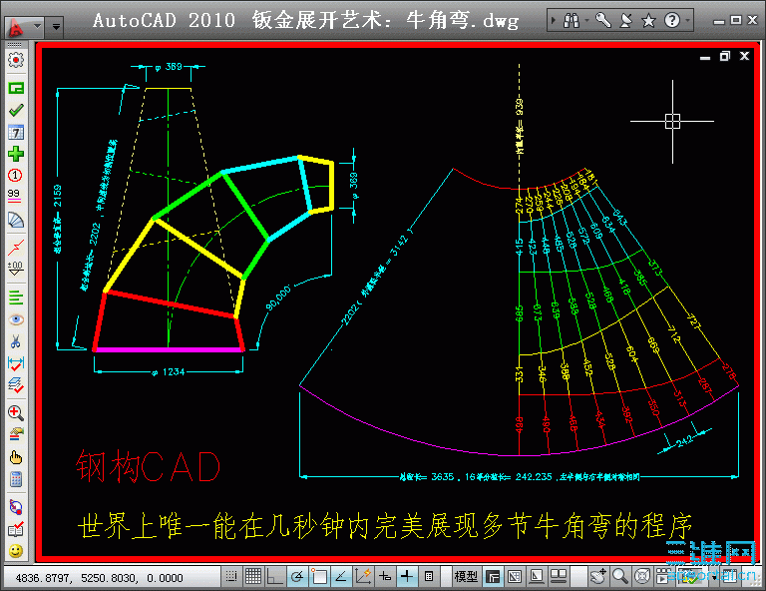Open the sheet-metal elbow unfold tool icon
This screenshot has width=766, height=591.
pyautogui.click(x=16, y=220)
